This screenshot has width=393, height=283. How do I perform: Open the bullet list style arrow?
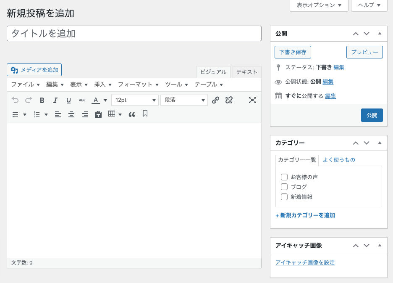coord(24,115)
